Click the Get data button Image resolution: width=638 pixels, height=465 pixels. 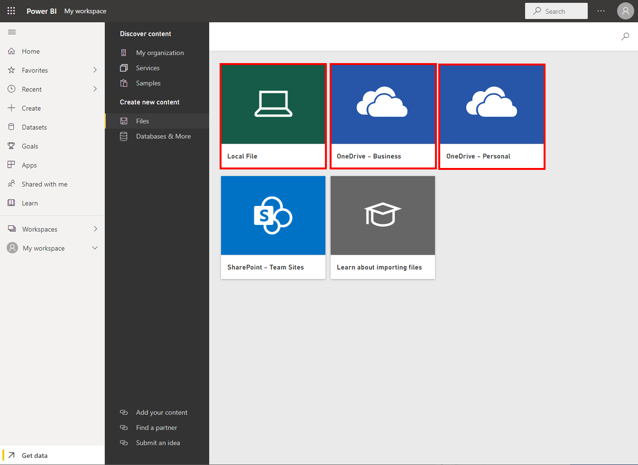pos(35,456)
